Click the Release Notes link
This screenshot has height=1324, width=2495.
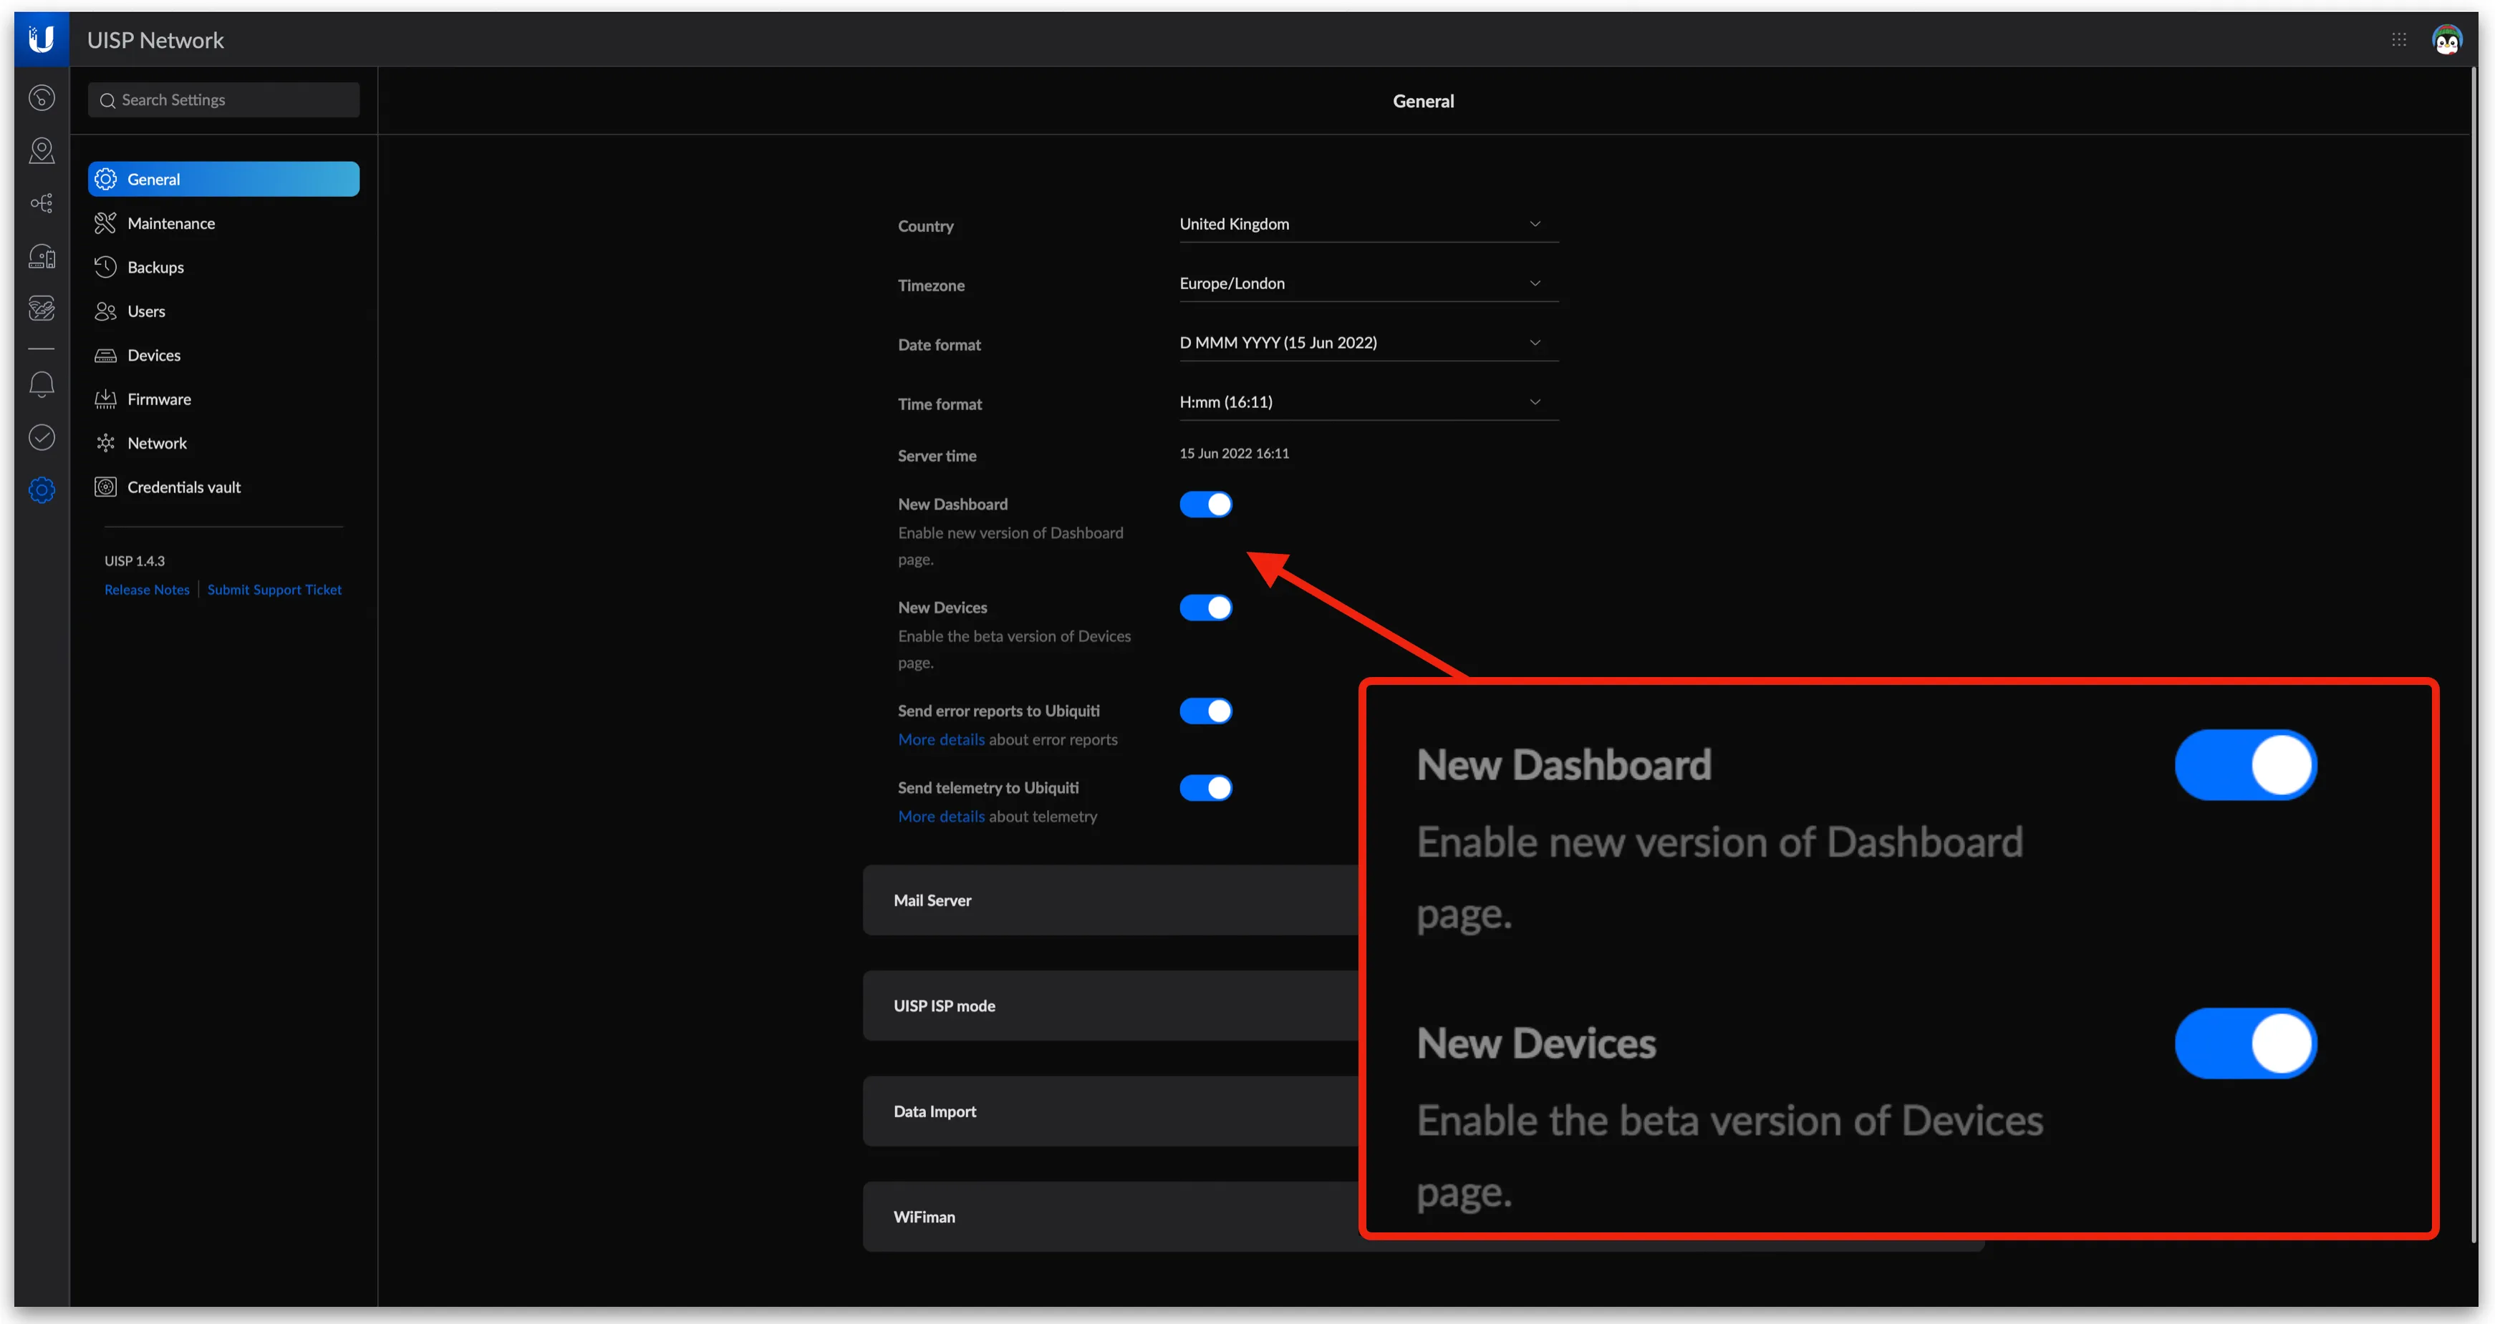pyautogui.click(x=146, y=590)
